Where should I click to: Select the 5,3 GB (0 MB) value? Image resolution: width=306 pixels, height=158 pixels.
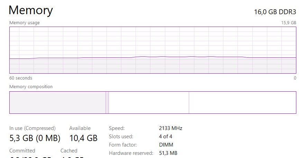point(35,138)
